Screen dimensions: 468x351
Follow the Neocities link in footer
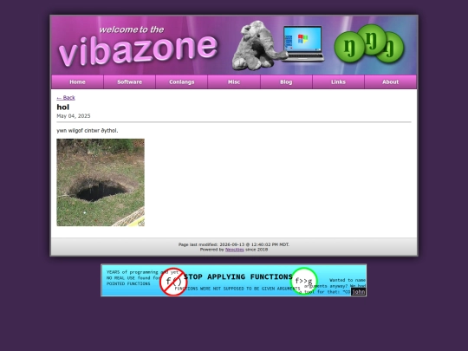click(234, 250)
